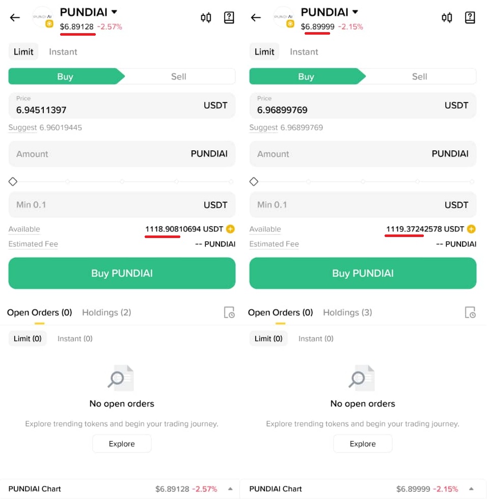Tap the yellow deposit plus beside 1119.37242578 USDT
Image resolution: width=487 pixels, height=499 pixels.
click(x=471, y=229)
